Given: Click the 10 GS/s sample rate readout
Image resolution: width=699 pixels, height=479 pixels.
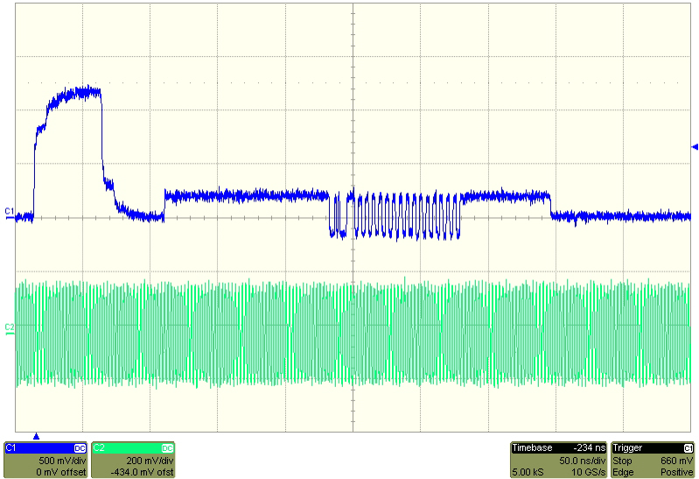Looking at the screenshot, I should click(x=591, y=472).
